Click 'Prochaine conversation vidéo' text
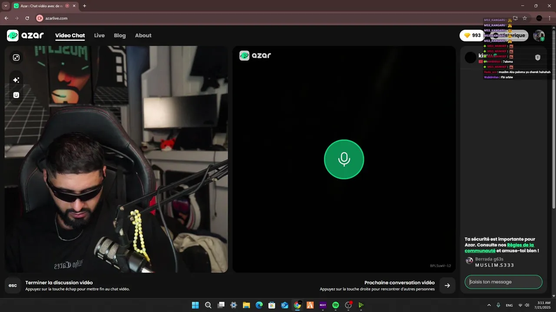 point(400,283)
